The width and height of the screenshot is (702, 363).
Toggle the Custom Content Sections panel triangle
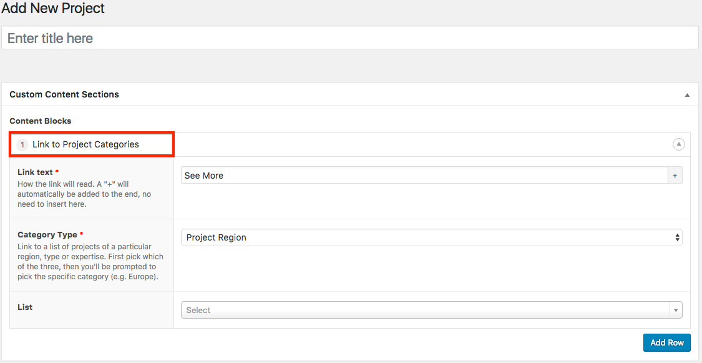[x=687, y=95]
